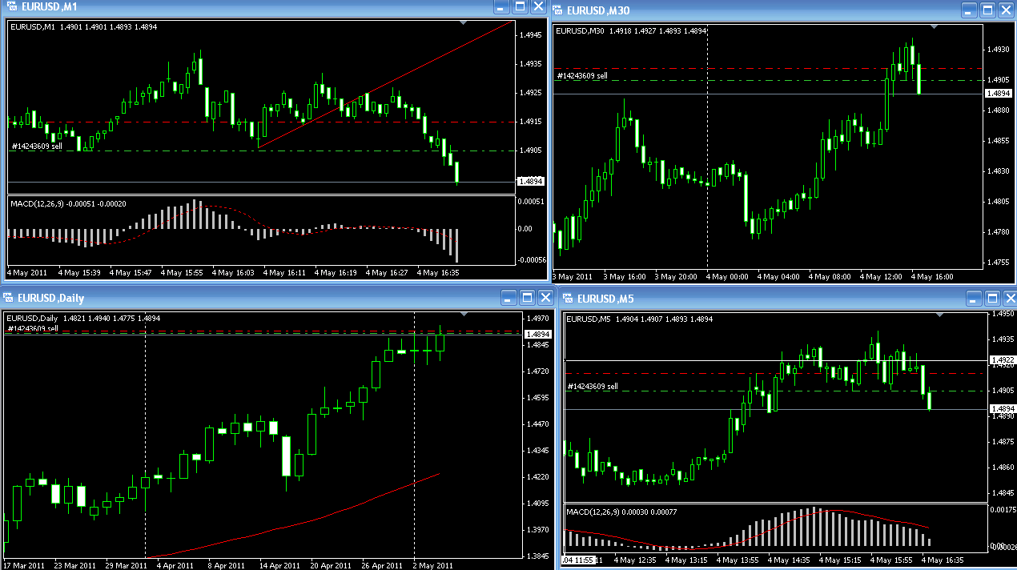Click the #14243609 sell label in M5 chart
Image resolution: width=1017 pixels, height=570 pixels.
click(x=593, y=387)
